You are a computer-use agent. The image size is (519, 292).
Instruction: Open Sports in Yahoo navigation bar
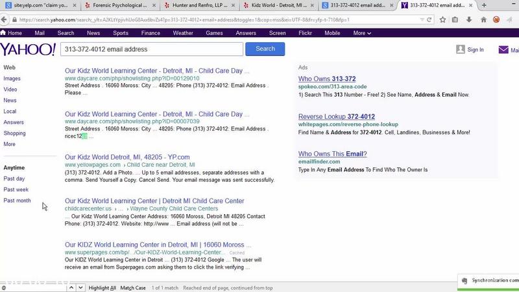point(121,33)
